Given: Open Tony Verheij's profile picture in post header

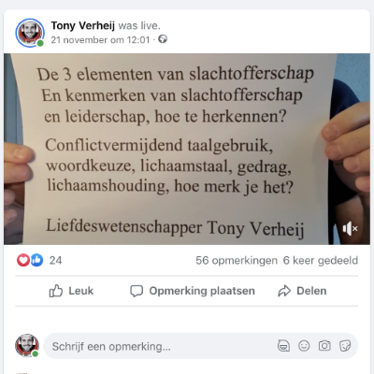Looking at the screenshot, I should pos(30,33).
